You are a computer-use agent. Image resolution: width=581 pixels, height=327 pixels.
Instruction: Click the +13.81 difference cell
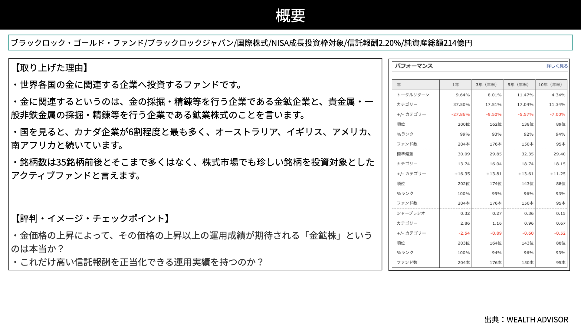[x=494, y=174]
